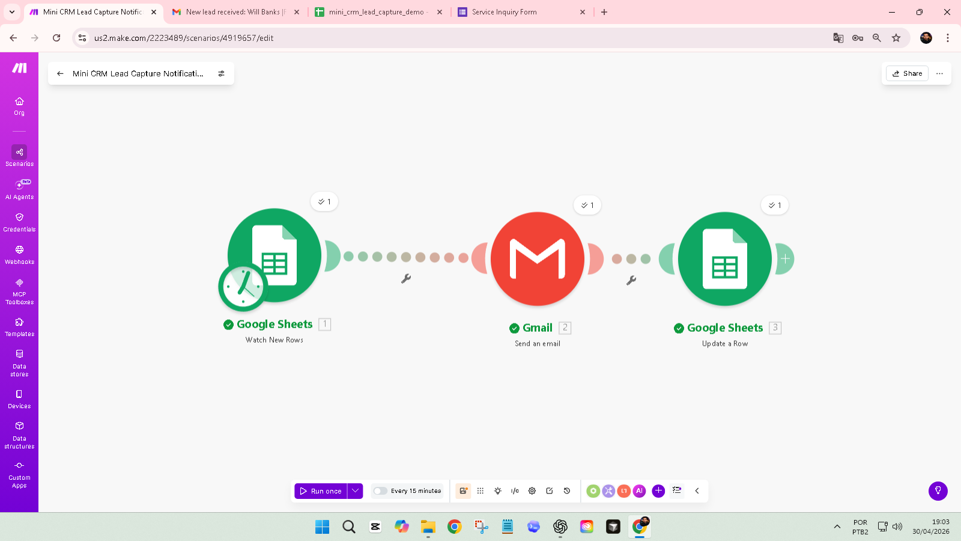The image size is (961, 541).
Task: Click the address bar URL
Action: [x=184, y=38]
